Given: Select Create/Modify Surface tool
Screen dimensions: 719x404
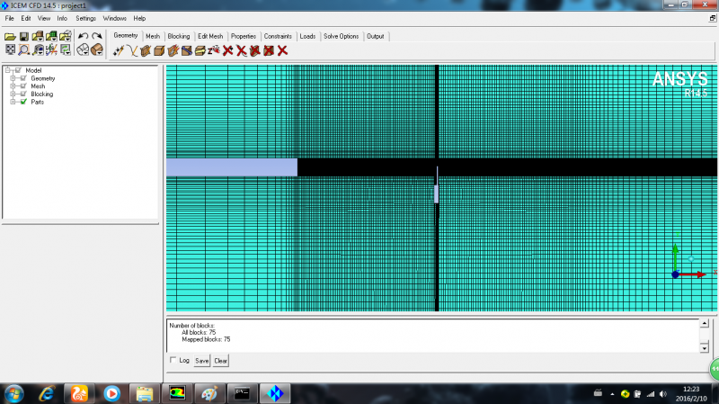Looking at the screenshot, I should (146, 50).
